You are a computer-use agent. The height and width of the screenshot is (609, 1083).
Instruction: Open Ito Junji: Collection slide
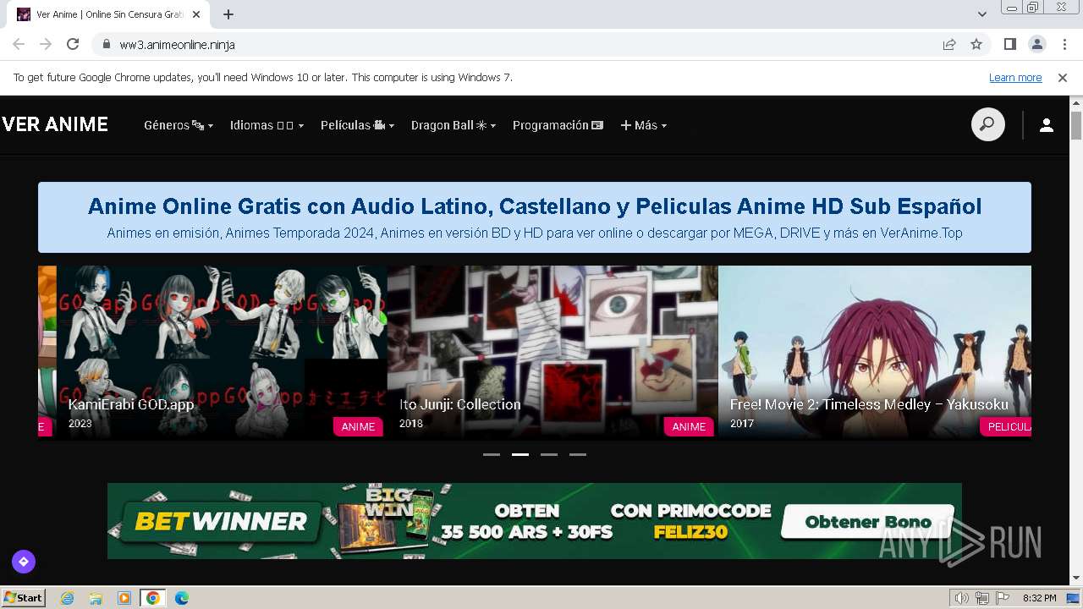coord(552,352)
